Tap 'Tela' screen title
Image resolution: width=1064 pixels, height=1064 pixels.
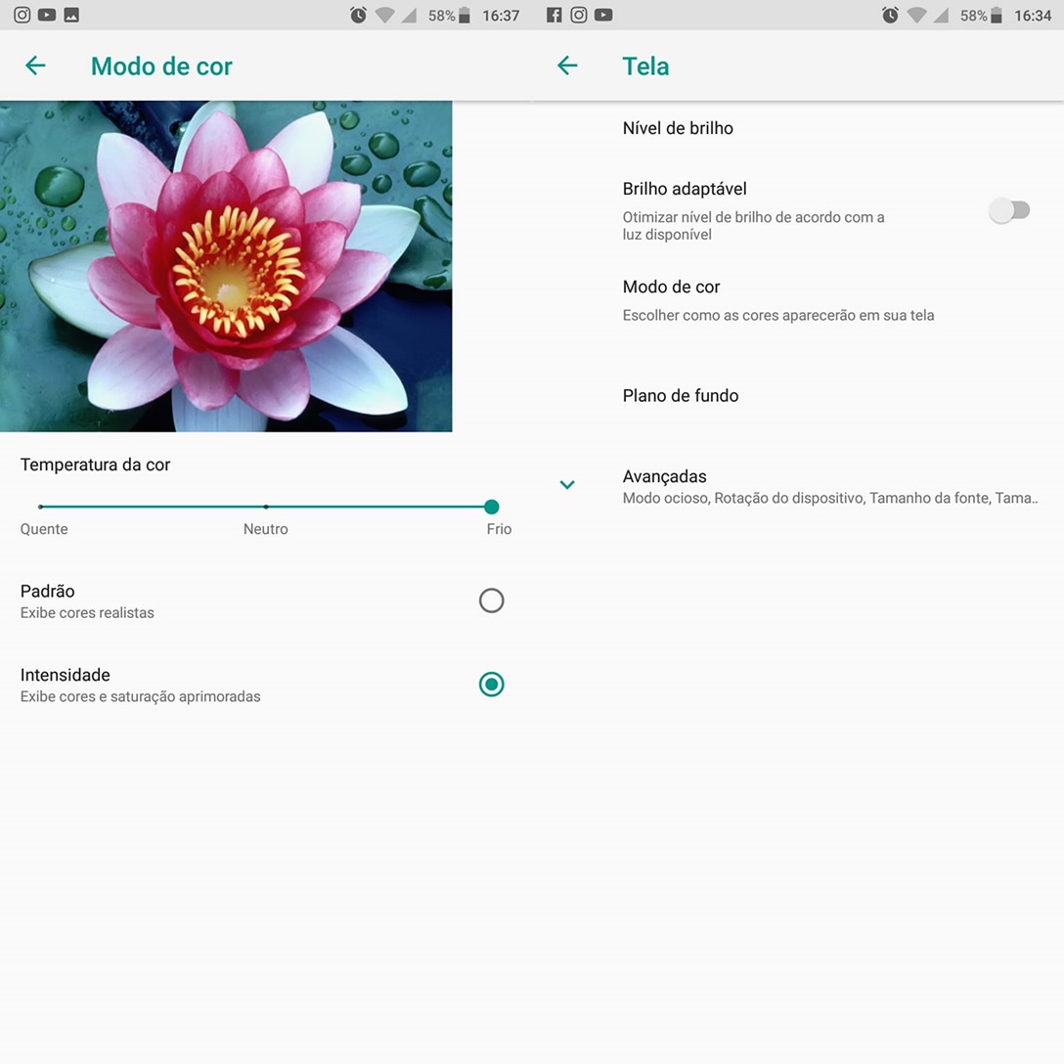point(646,66)
